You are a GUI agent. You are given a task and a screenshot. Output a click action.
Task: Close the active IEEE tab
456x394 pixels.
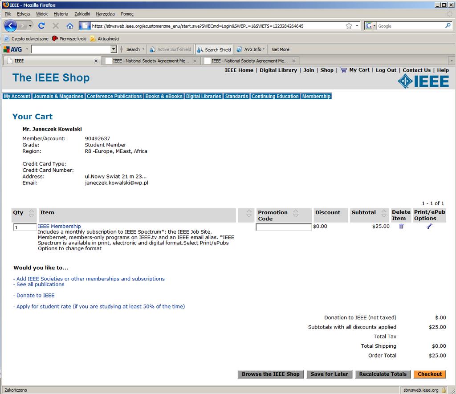point(96,61)
